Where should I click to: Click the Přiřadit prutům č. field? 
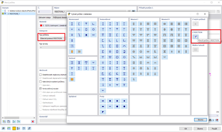177,11
